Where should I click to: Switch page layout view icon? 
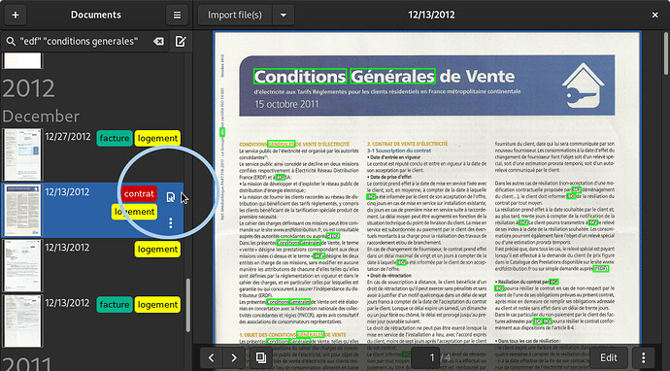(x=260, y=357)
